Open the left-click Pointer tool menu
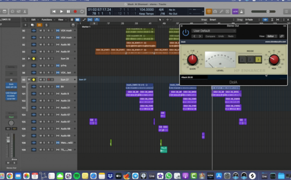The height and width of the screenshot is (180, 291). click(x=161, y=20)
